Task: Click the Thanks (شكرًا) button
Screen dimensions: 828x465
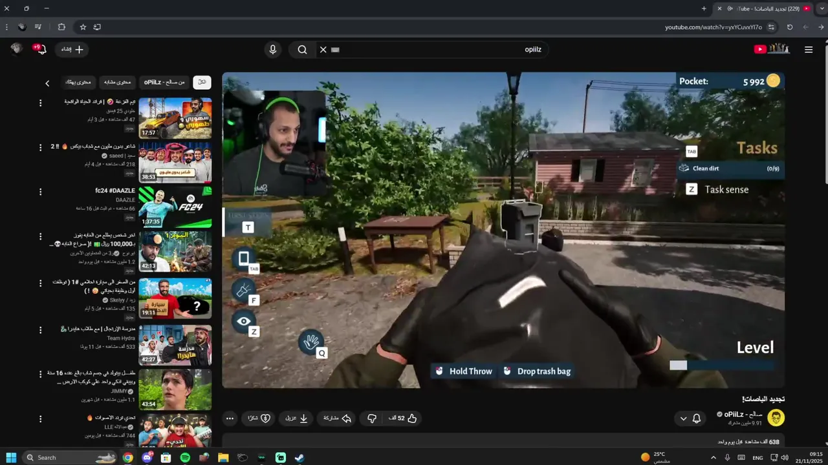Action: point(259,418)
